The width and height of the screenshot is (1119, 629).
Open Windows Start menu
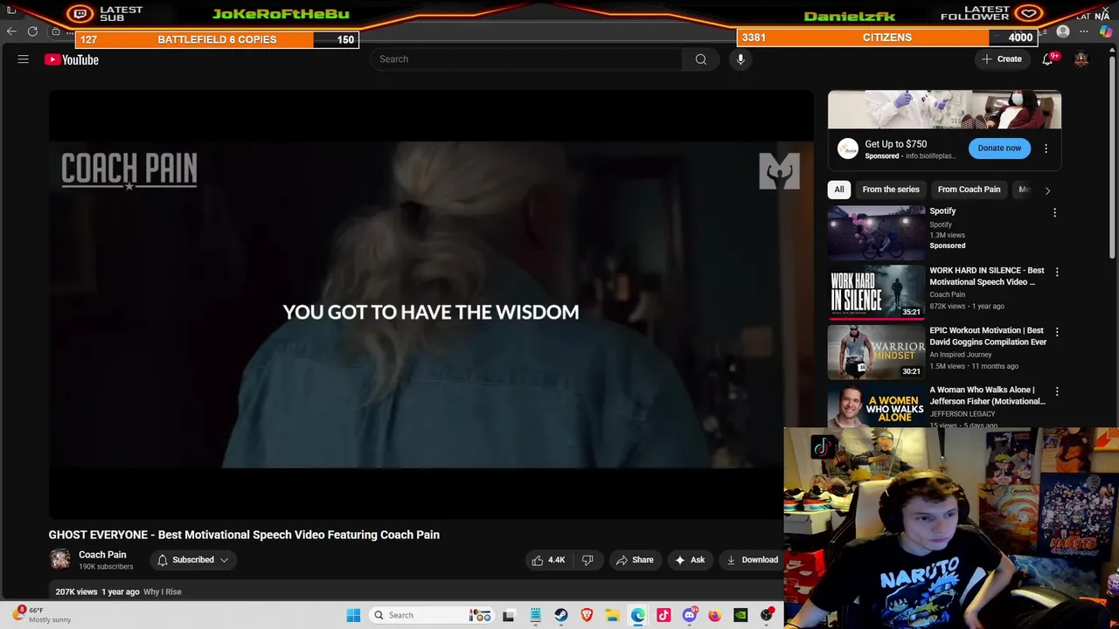click(x=353, y=615)
